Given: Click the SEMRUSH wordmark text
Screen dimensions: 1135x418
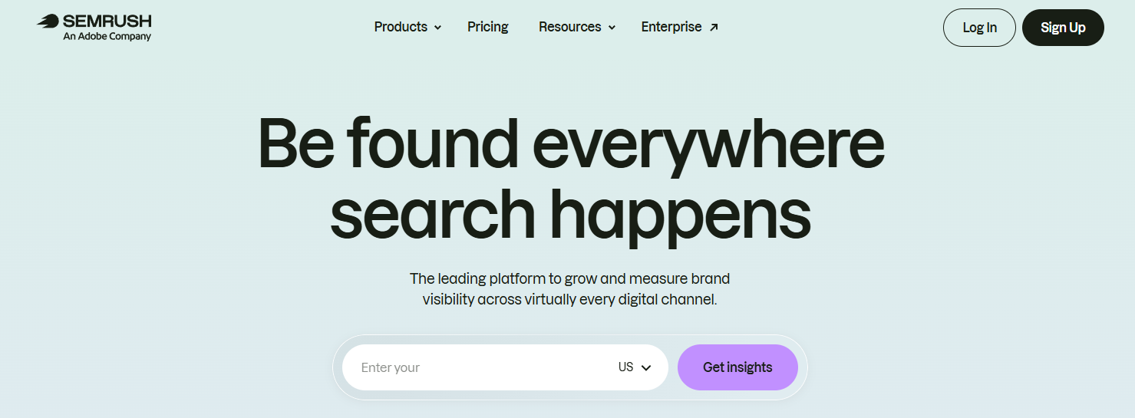Looking at the screenshot, I should (x=107, y=21).
